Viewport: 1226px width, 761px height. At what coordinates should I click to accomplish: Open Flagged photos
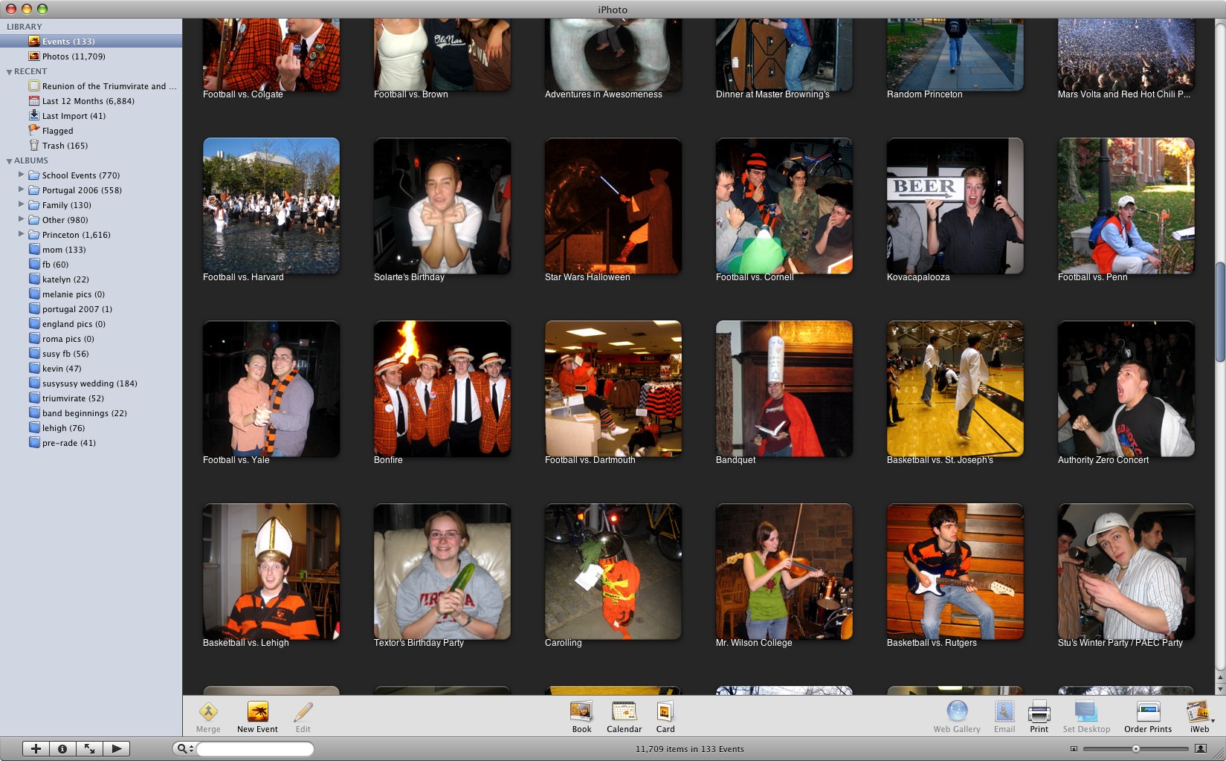click(91, 131)
